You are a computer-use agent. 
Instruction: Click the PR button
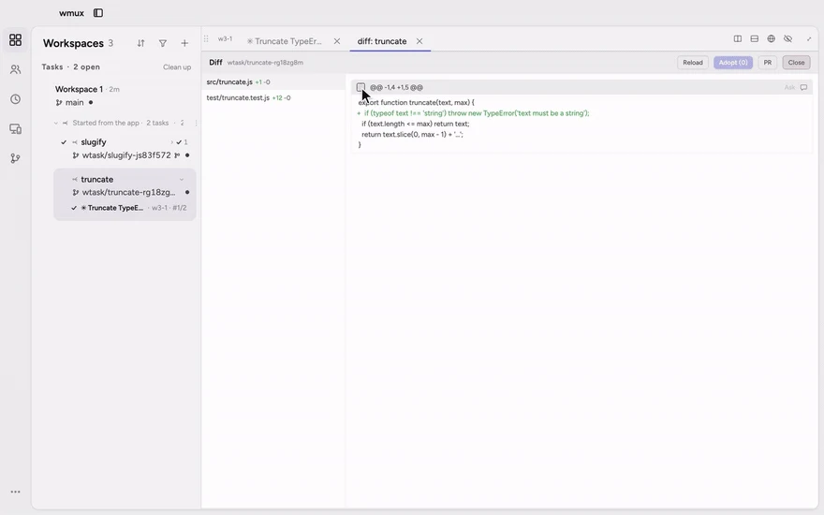(x=768, y=63)
